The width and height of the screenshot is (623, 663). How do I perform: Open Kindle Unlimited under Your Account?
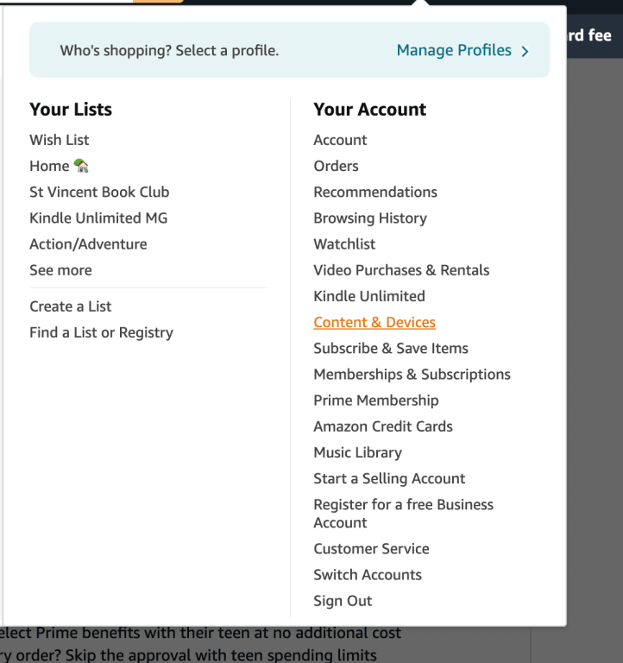(x=369, y=296)
